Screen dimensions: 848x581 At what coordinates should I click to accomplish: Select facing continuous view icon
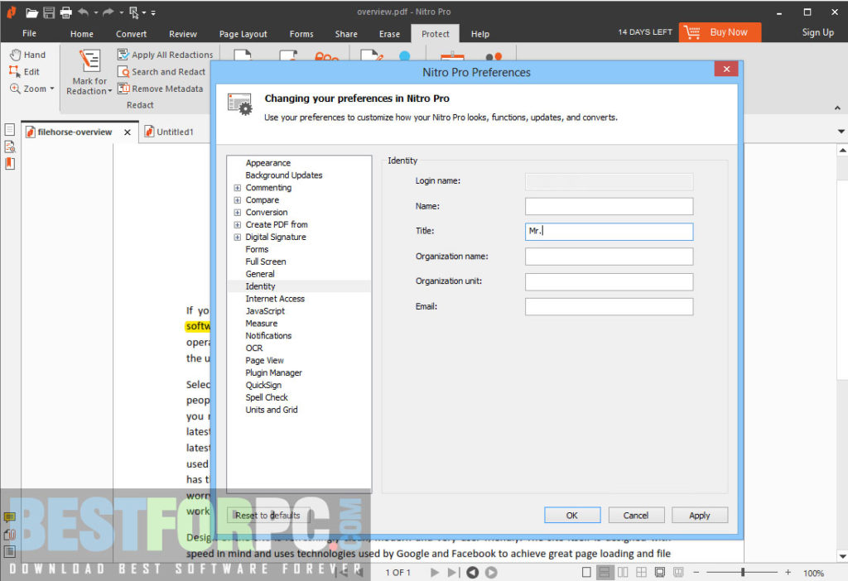[642, 572]
